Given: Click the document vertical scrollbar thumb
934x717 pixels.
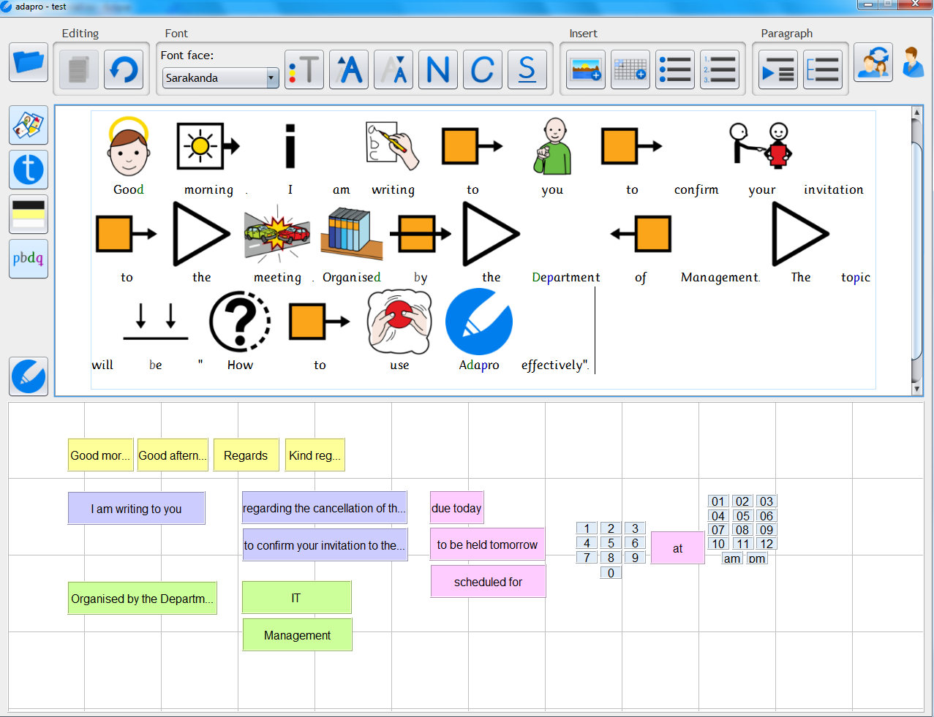Looking at the screenshot, I should (916, 251).
